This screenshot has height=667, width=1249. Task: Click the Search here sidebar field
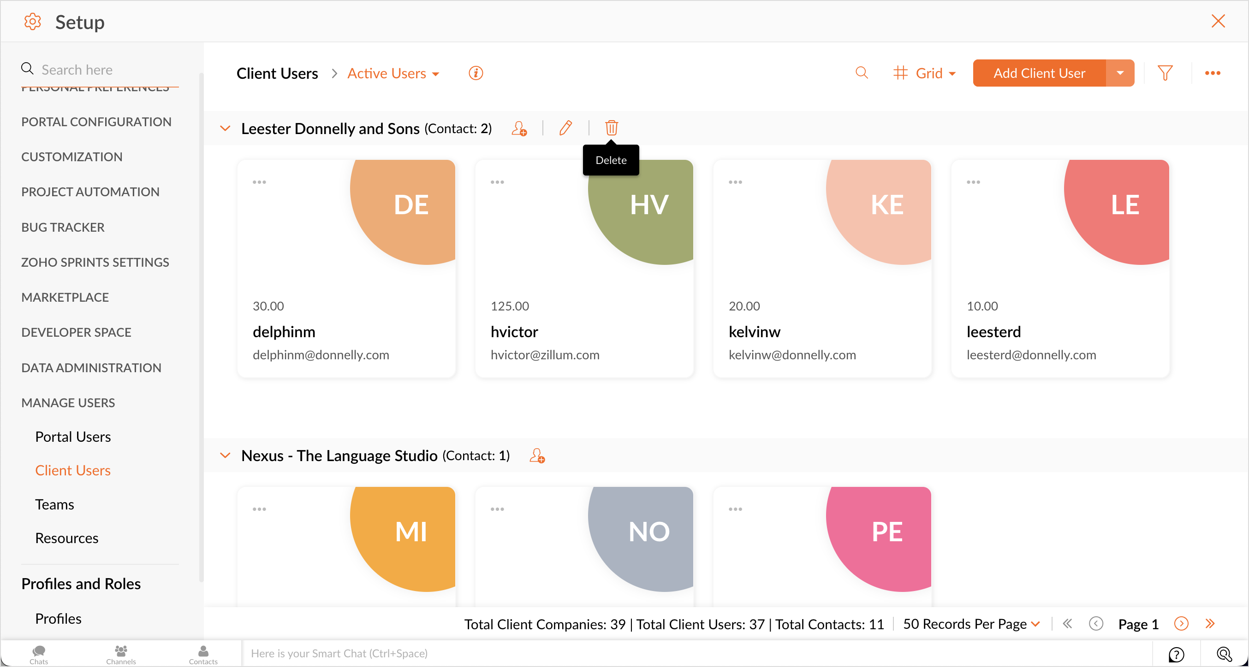[107, 70]
